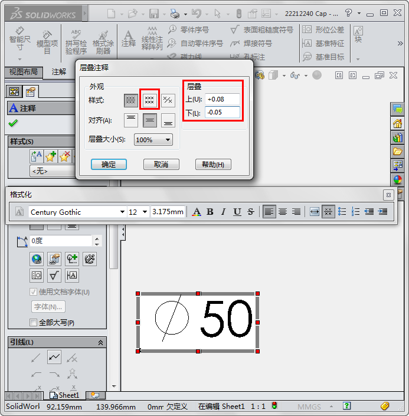Image resolution: width=409 pixels, height=416 pixels.
Task: Open Geometric Tolerance (形位公差)
Action: [323, 30]
